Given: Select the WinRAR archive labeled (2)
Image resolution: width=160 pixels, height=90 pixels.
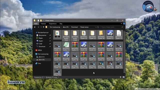Looking at the screenshot, I should (101, 46).
